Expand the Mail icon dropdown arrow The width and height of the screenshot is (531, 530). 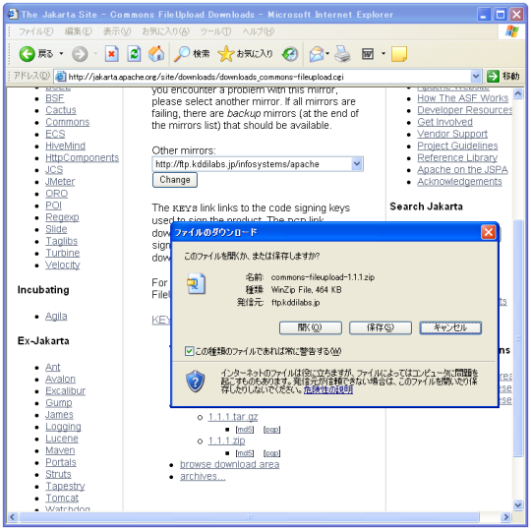327,54
